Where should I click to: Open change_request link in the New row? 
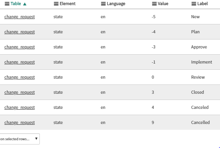coord(19,17)
